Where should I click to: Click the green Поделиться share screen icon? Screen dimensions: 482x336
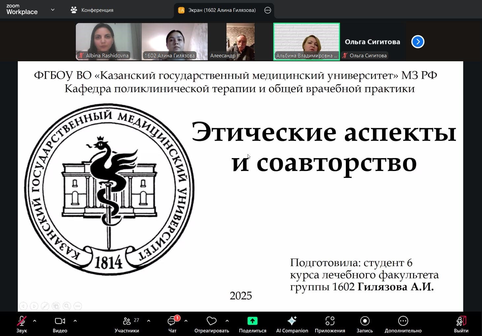253,321
